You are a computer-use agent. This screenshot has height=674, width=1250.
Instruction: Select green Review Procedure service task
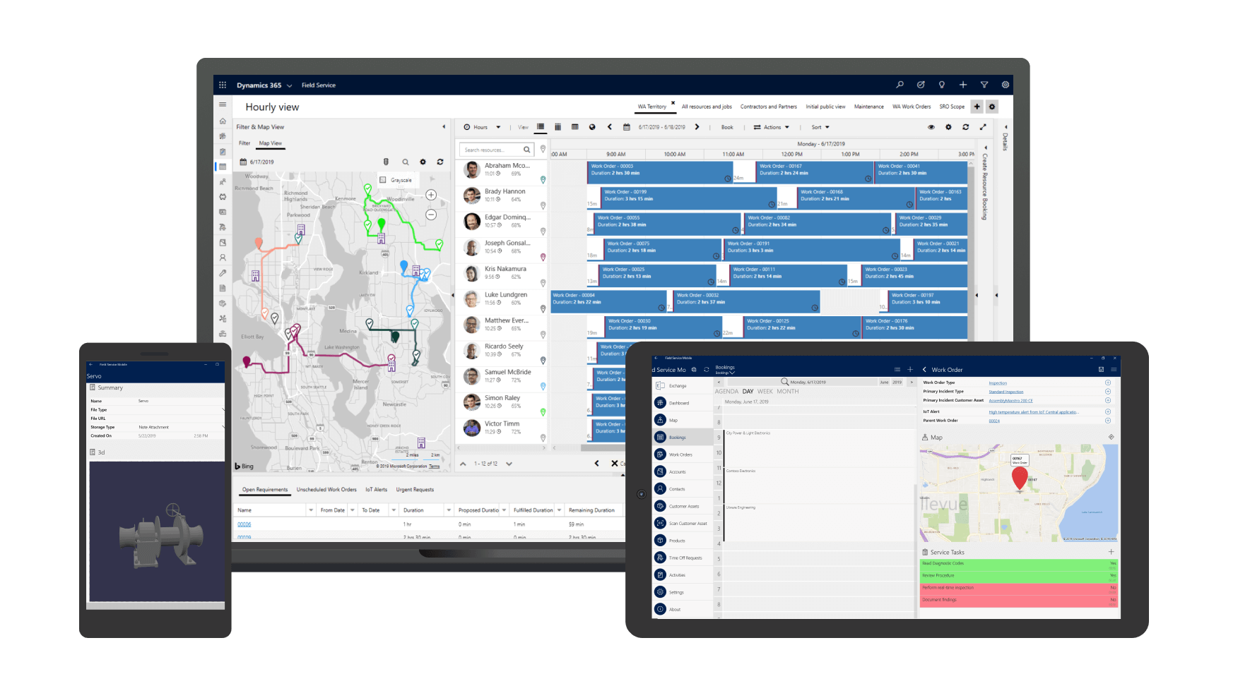pyautogui.click(x=1019, y=577)
